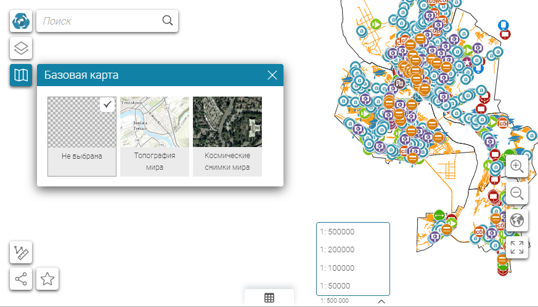Choose 'Топография мира' basemap thumbnail
The height and width of the screenshot is (307, 538).
point(155,137)
